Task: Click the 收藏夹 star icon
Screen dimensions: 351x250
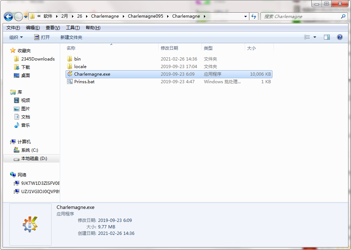Action: point(13,50)
